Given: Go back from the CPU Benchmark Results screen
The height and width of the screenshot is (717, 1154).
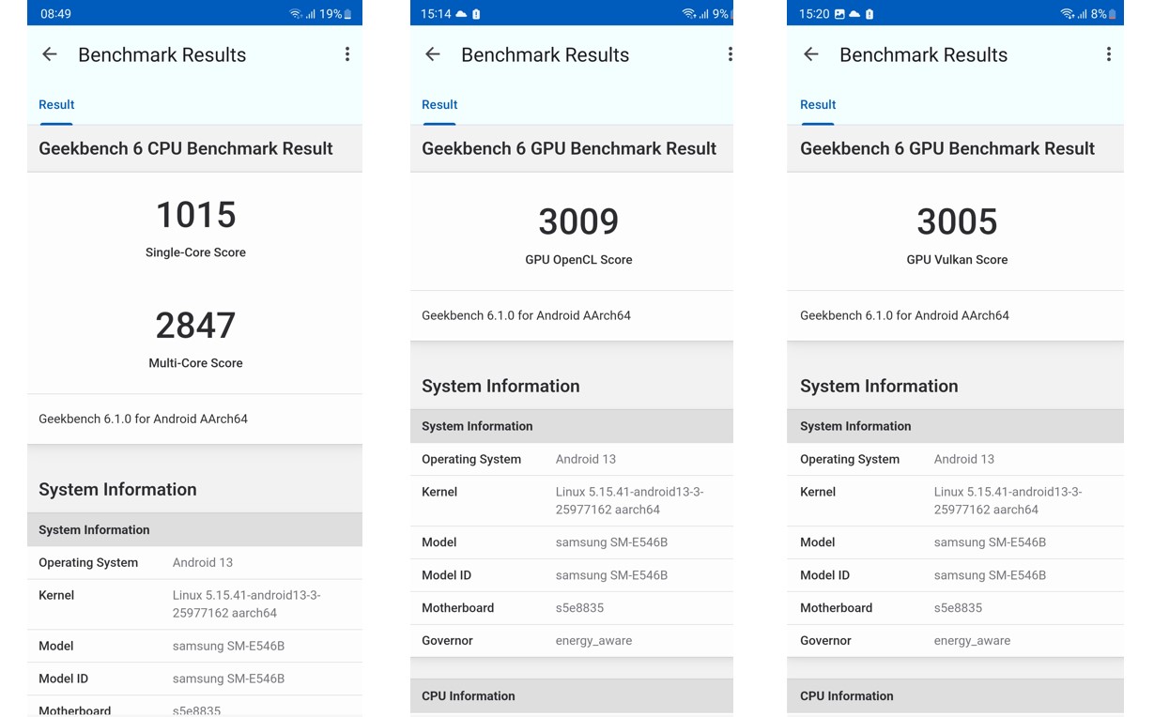Looking at the screenshot, I should [50, 54].
